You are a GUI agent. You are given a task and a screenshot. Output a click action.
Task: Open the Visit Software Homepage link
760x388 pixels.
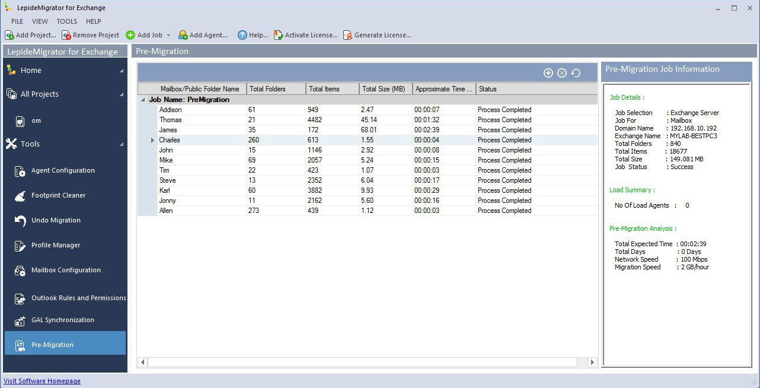pos(42,381)
